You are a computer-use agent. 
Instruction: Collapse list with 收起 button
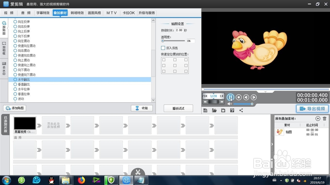142,108
